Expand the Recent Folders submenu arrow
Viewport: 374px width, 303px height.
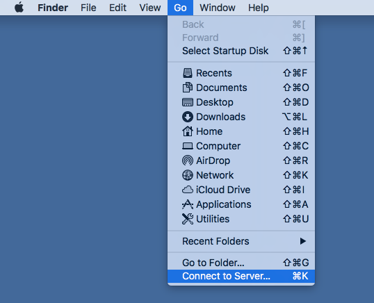[x=302, y=241]
